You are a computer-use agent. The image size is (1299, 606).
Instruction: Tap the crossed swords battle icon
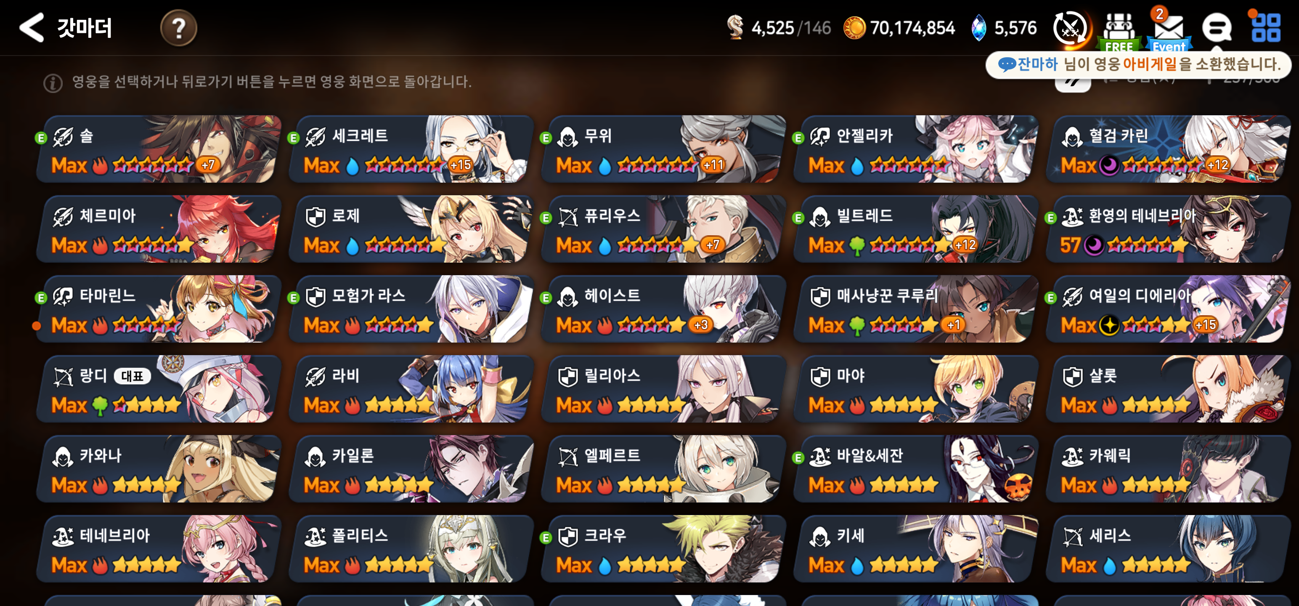point(1070,28)
